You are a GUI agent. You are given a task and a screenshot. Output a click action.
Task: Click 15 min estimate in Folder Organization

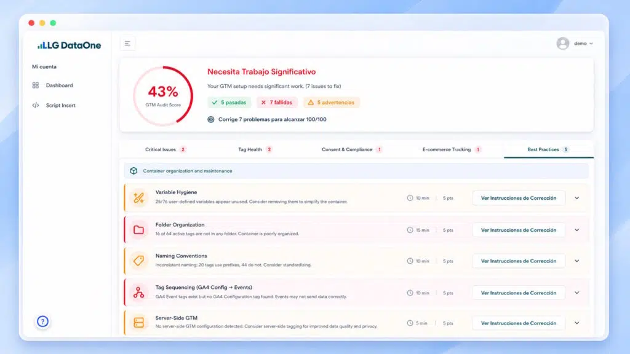coord(422,230)
